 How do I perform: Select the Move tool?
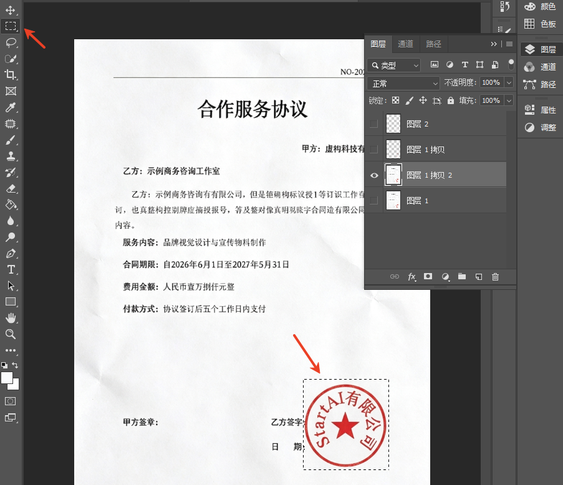11,10
